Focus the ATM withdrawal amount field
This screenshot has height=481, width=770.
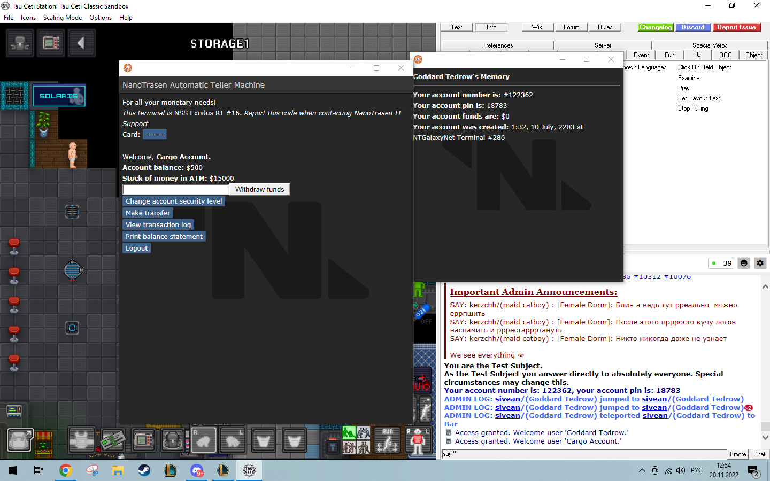tap(176, 189)
